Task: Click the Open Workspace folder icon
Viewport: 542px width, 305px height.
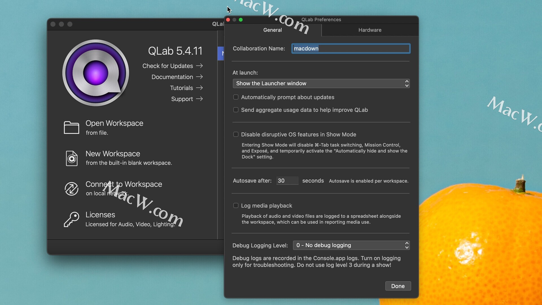Action: (71, 127)
